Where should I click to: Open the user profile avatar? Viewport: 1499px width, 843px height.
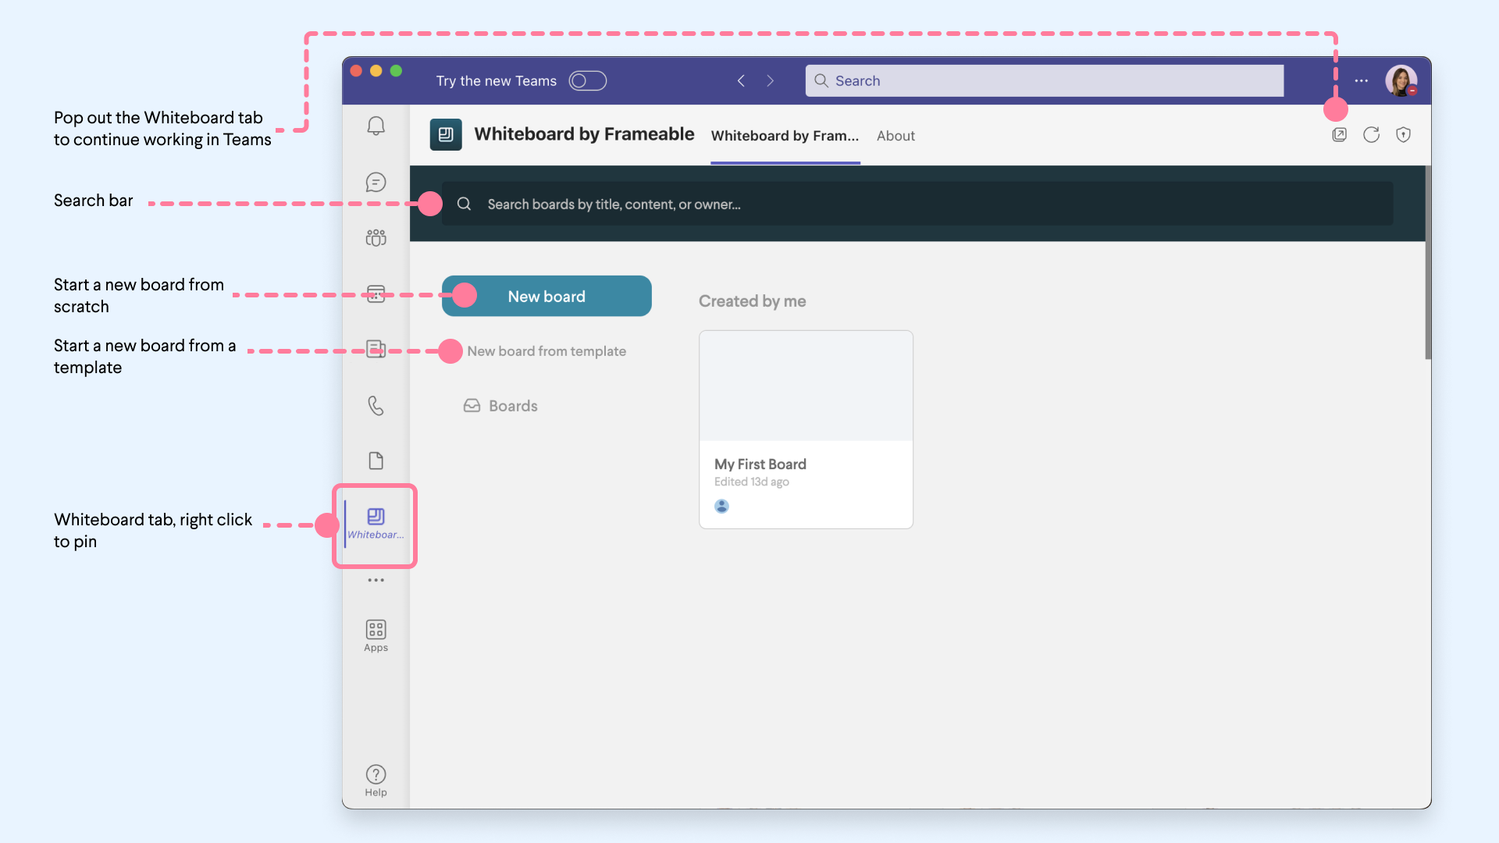click(1401, 81)
